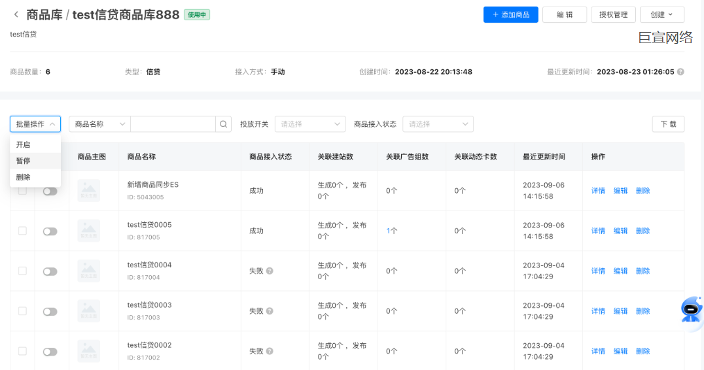Open 授权管理
Image resolution: width=704 pixels, height=370 pixels.
[x=613, y=15]
